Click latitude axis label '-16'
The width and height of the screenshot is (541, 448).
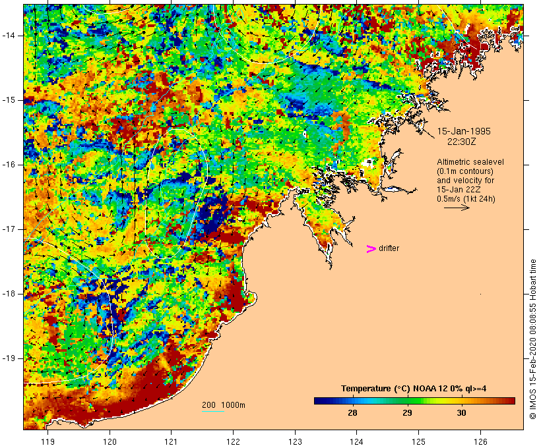(x=8, y=165)
